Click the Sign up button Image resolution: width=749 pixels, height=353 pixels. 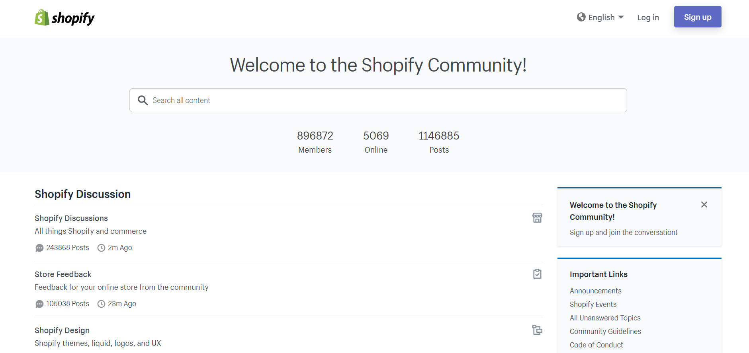(698, 17)
